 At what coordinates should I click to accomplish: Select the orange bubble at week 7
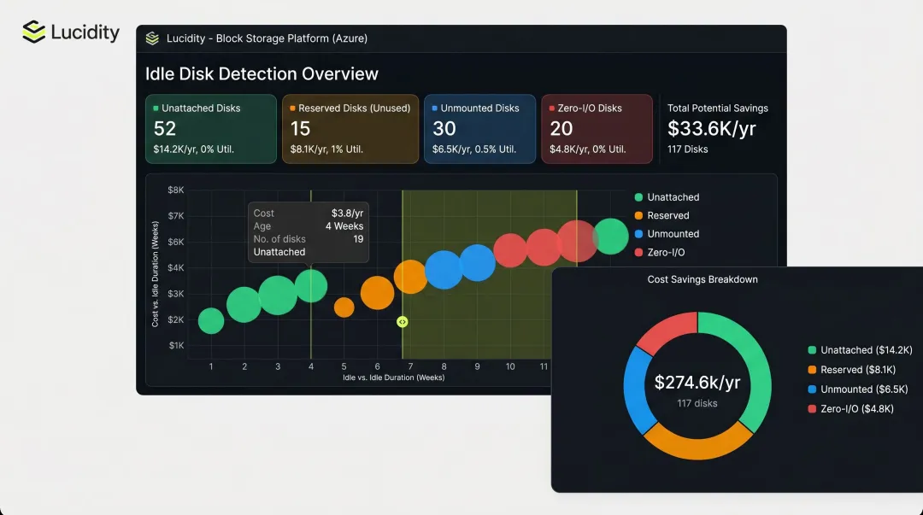(410, 277)
